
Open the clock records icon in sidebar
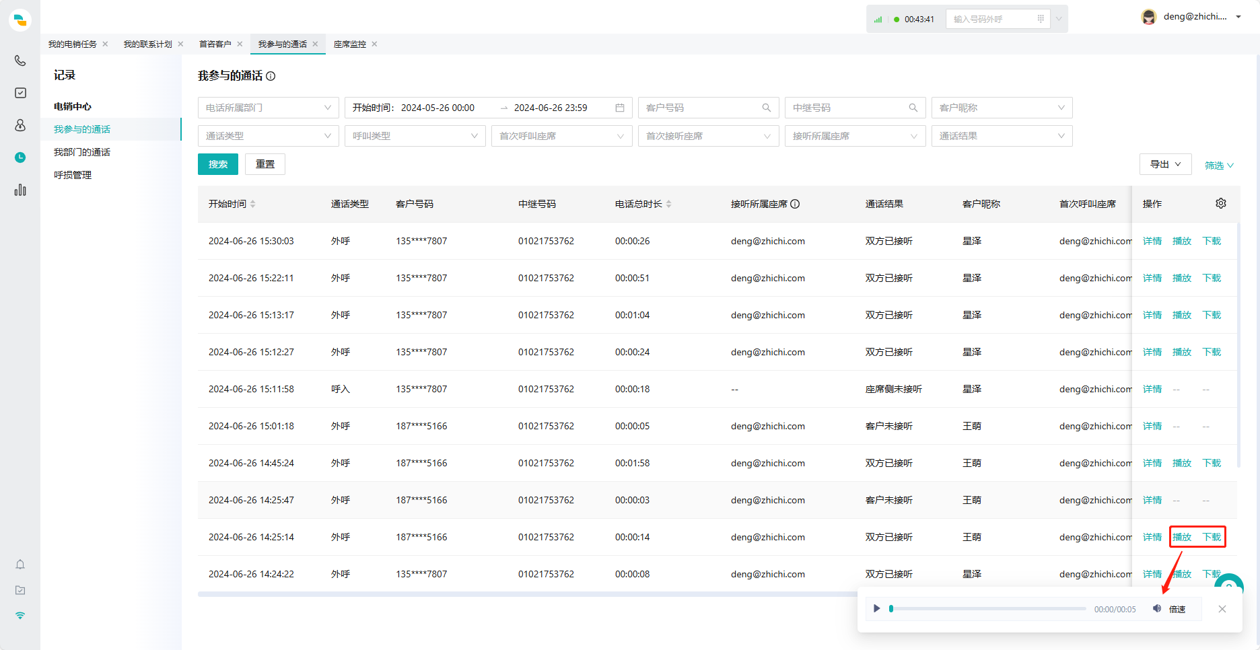coord(20,157)
